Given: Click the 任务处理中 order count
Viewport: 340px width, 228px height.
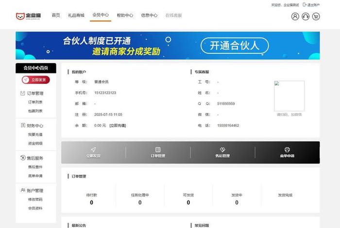Looking at the screenshot, I should pos(140,202).
